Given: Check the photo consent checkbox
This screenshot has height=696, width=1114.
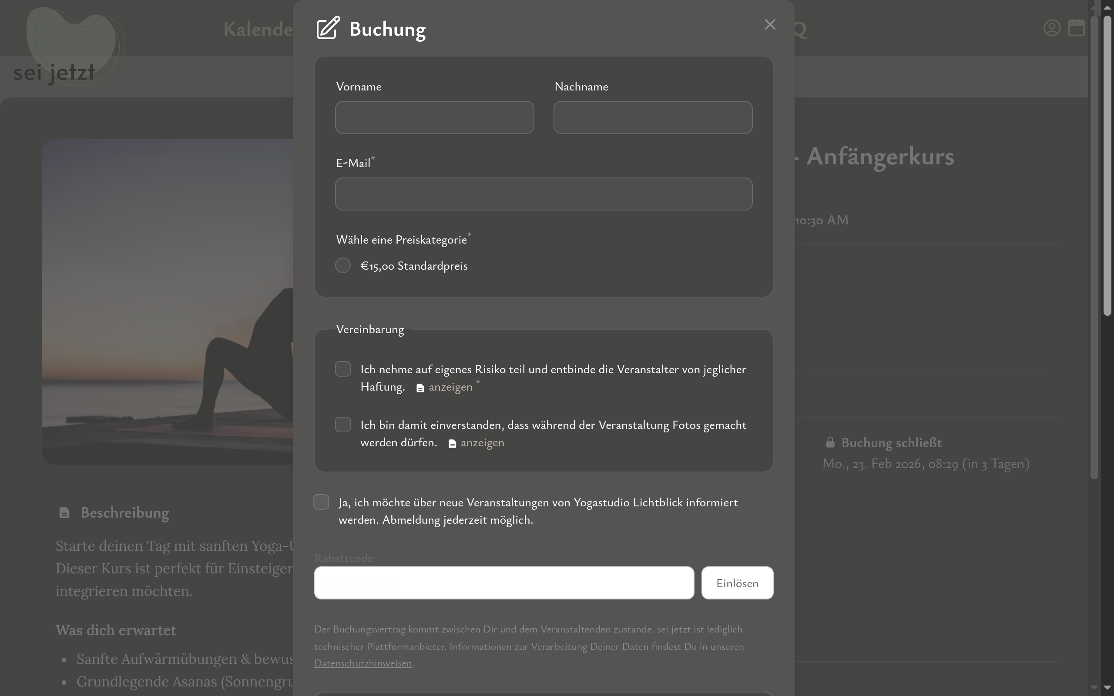Looking at the screenshot, I should point(342,425).
